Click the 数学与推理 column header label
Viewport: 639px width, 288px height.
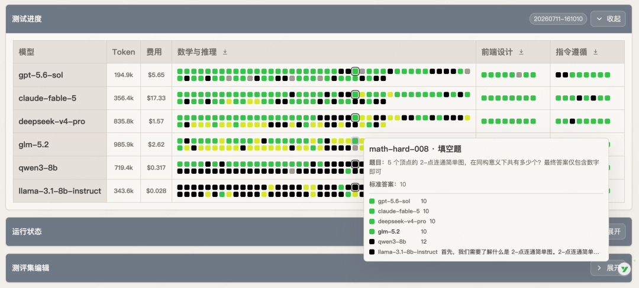pyautogui.click(x=197, y=52)
